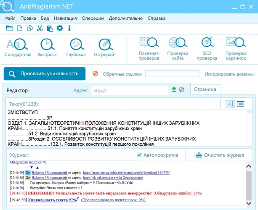The image size is (258, 210).
Task: Click the Go badge for 1% match
Action: (28, 178)
